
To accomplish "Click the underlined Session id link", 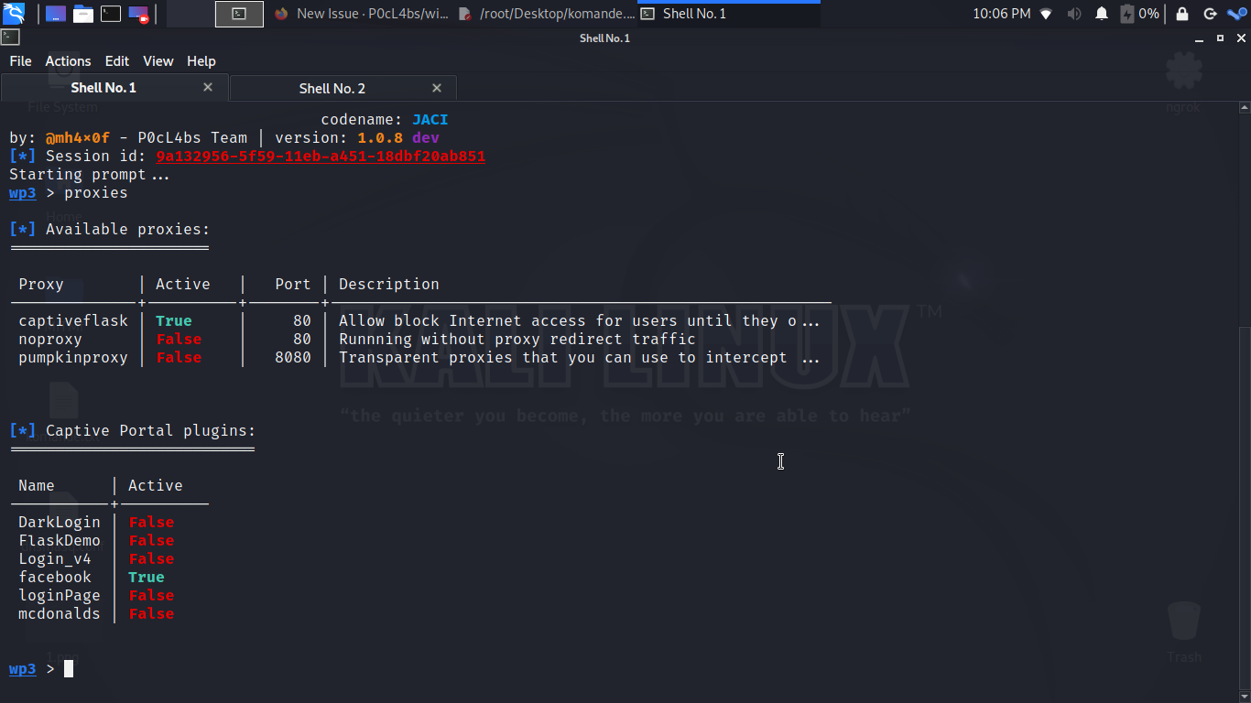I will click(320, 156).
